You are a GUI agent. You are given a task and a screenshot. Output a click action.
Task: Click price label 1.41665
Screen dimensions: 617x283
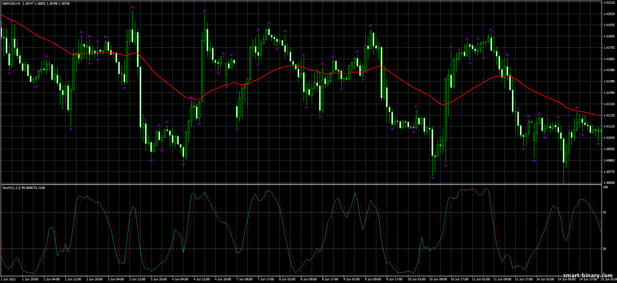[609, 59]
